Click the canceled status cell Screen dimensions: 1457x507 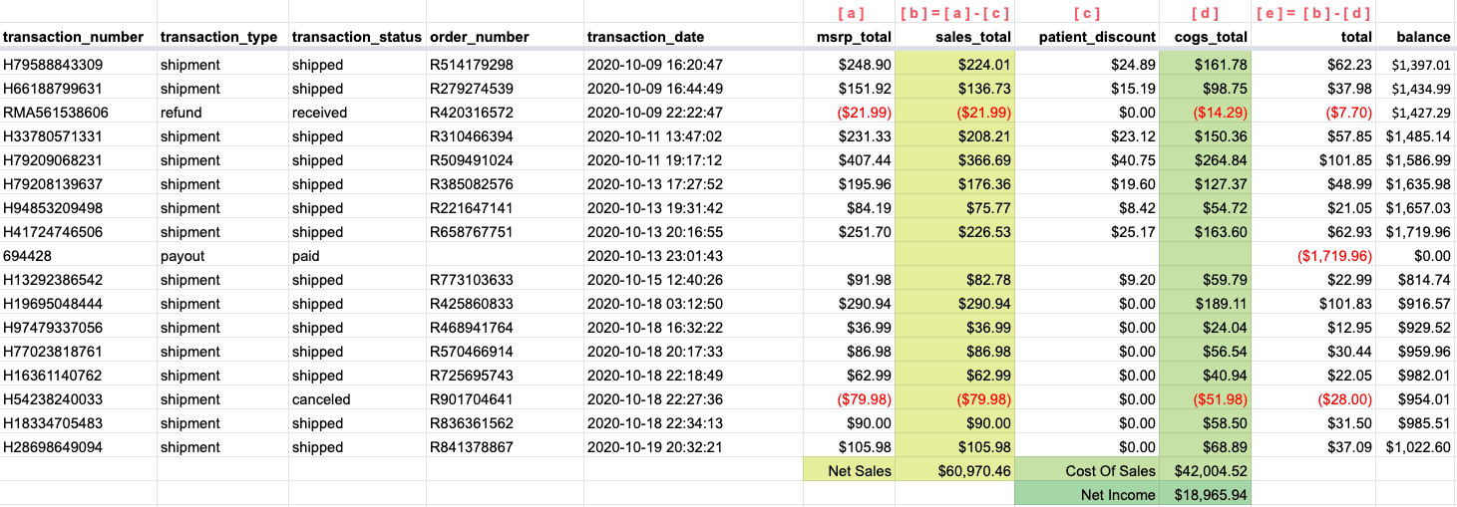357,399
